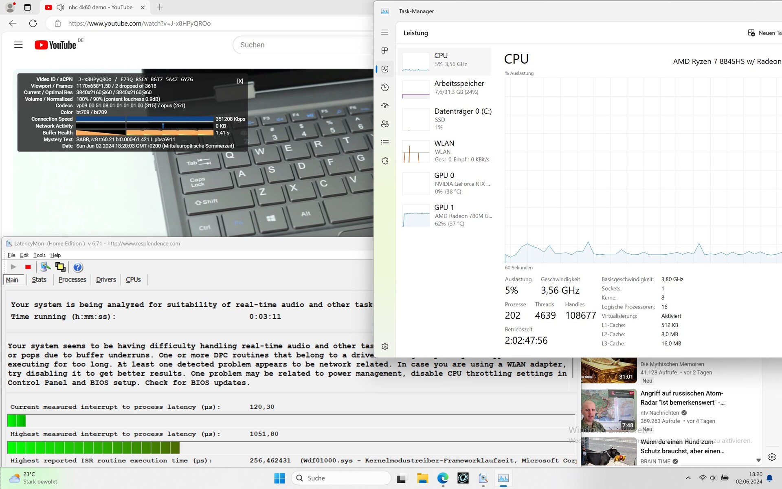Expand the system tray hidden icons chevron
782x489 pixels.
688,478
